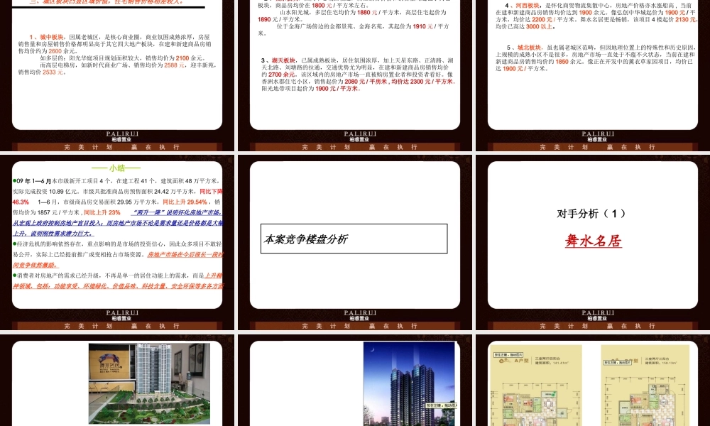This screenshot has width=710, height=426.
Task: Click the red 1、城中板块 label
Action: (x=47, y=37)
